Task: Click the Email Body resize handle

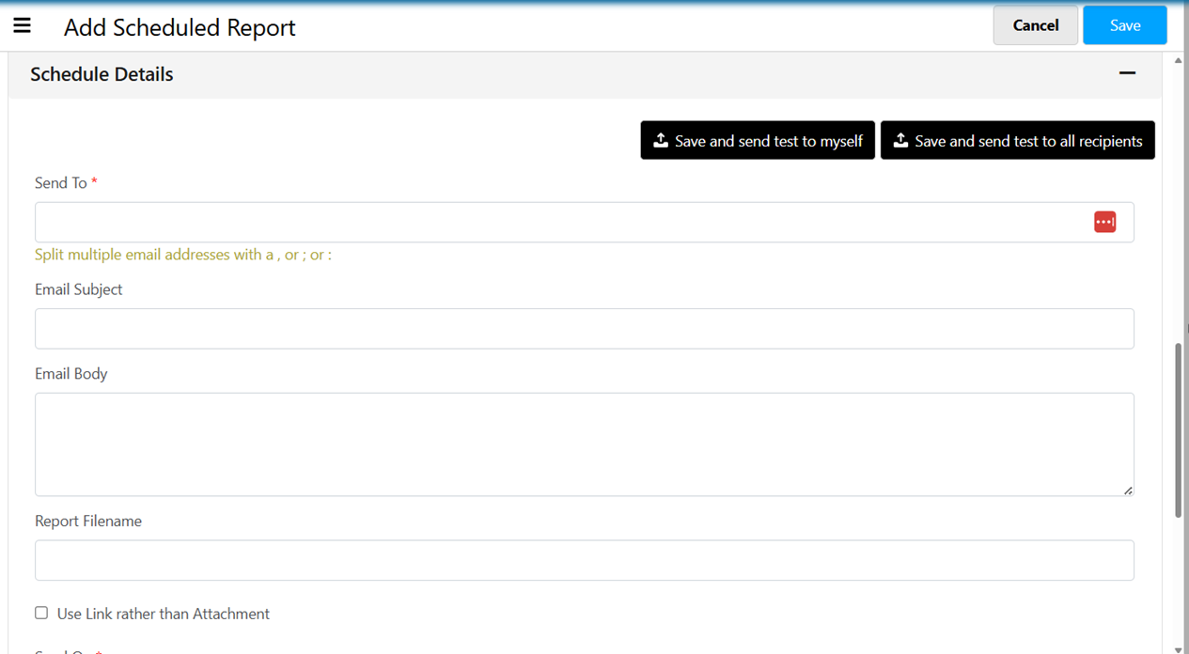Action: [1128, 490]
